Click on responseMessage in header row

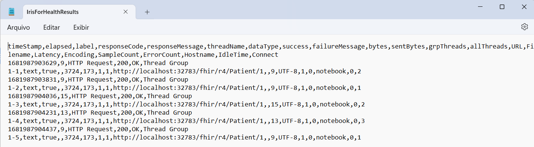pyautogui.click(x=175, y=47)
